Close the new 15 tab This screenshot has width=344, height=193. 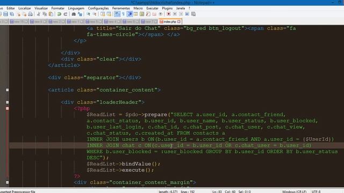[x=26, y=21]
